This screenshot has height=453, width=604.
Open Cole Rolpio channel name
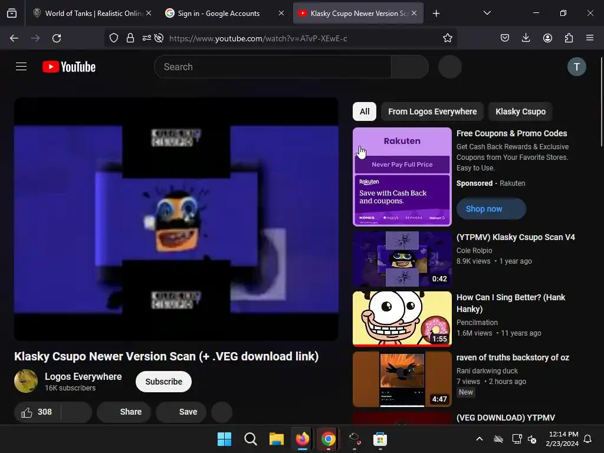[x=474, y=250]
